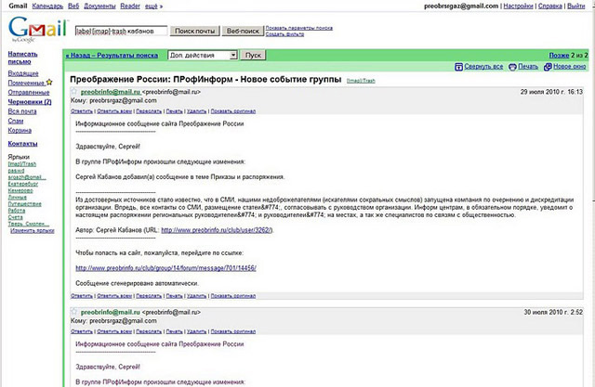Click the yellow star beside Помеченные
The height and width of the screenshot is (387, 595).
49,83
